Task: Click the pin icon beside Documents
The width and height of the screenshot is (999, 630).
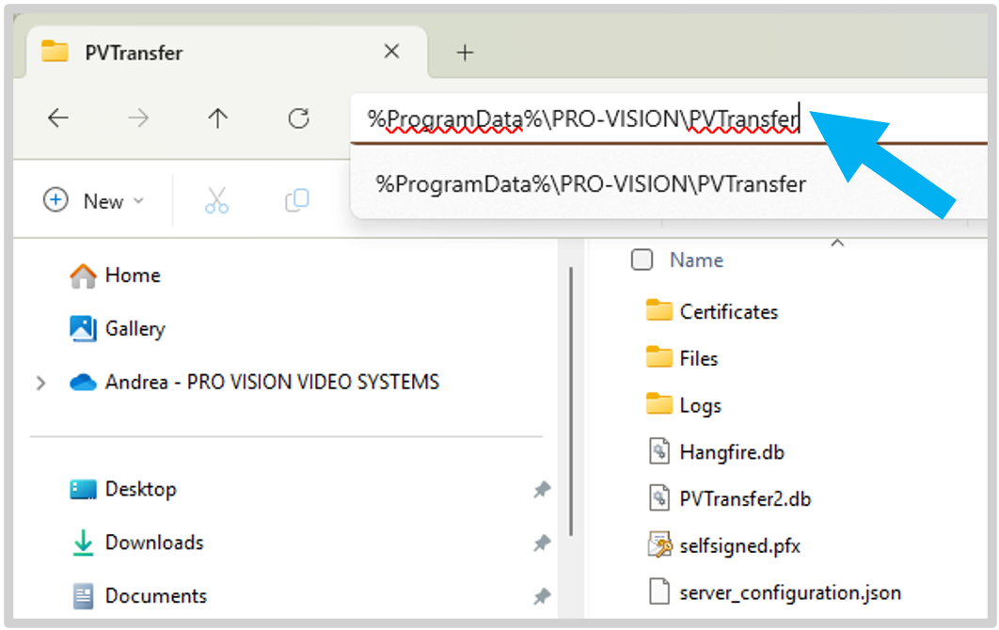Action: tap(542, 597)
